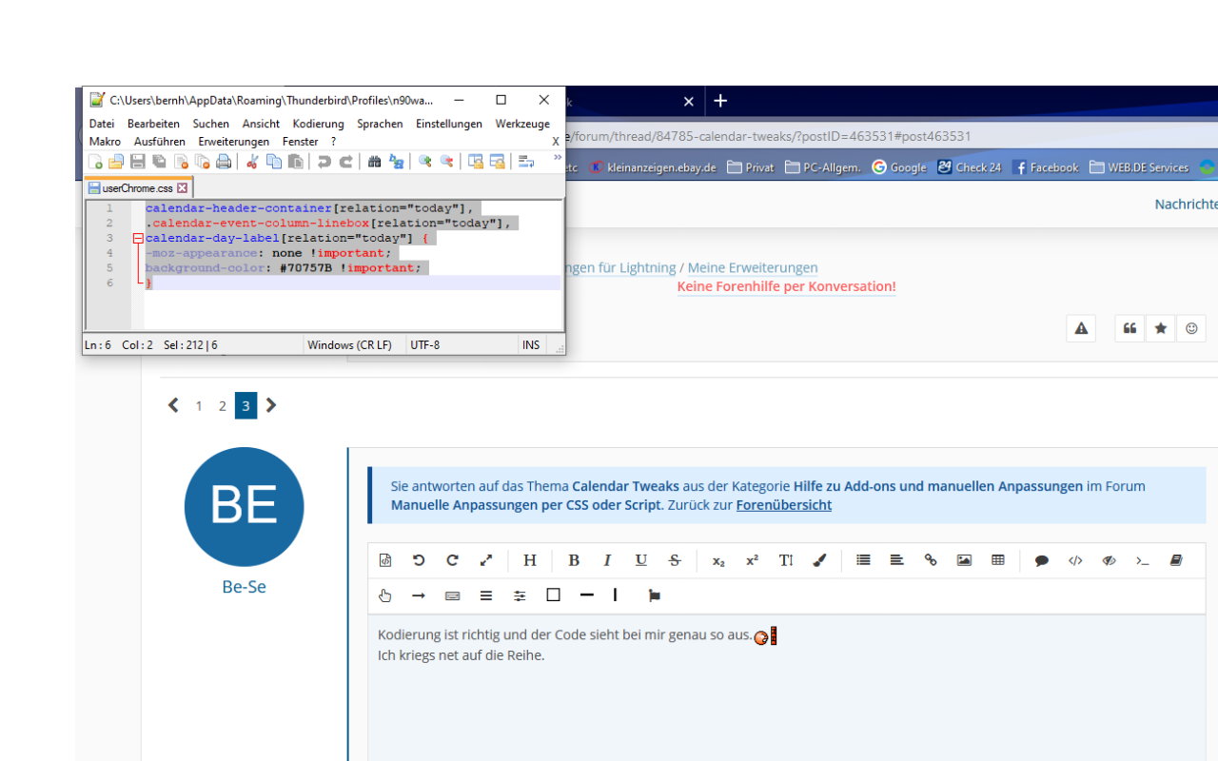1218x761 pixels.
Task: Open the Forenübersicht link
Action: click(x=784, y=505)
